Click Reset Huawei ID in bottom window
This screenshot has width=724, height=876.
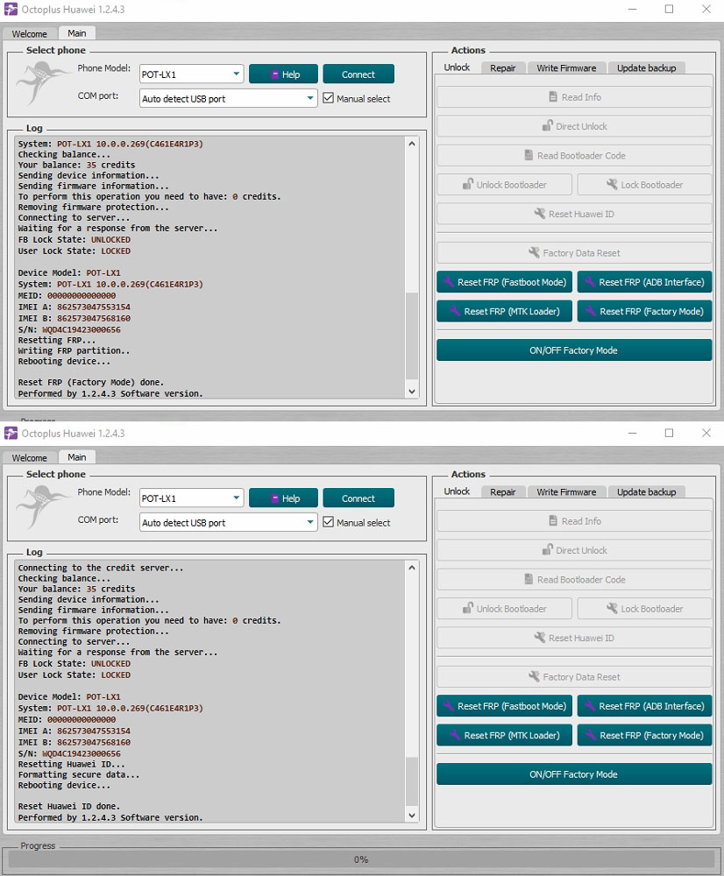click(574, 638)
